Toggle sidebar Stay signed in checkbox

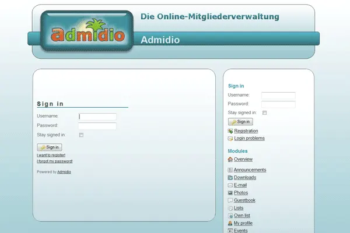click(x=264, y=112)
